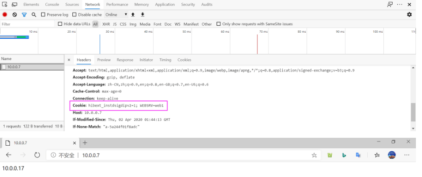Viewport: 422px width, 177px height.
Task: Open the Performance tab
Action: click(118, 5)
